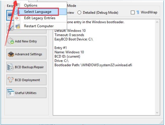The width and height of the screenshot is (165, 125).
Task: Click the BCD Backup/Repair database icon
Action: [10, 67]
